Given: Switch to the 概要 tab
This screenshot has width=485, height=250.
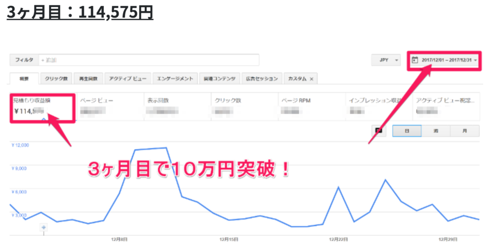Looking at the screenshot, I should [x=24, y=79].
